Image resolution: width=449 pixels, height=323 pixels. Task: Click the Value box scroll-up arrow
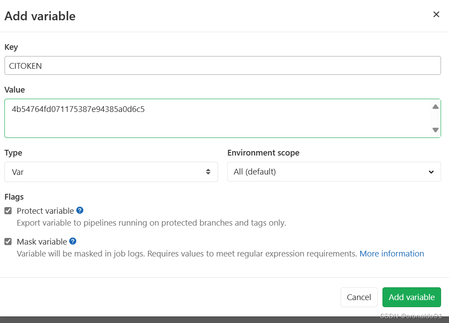[x=435, y=107]
